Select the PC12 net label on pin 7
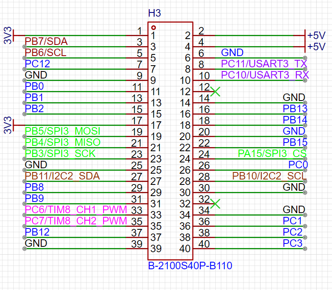 pos(37,64)
